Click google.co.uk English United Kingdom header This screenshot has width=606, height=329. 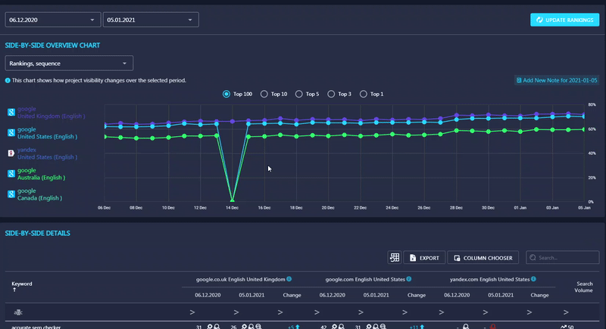240,279
